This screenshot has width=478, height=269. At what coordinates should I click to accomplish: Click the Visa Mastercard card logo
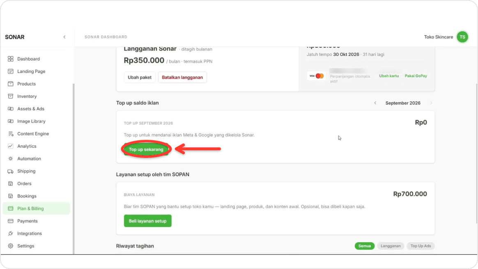coord(316,76)
